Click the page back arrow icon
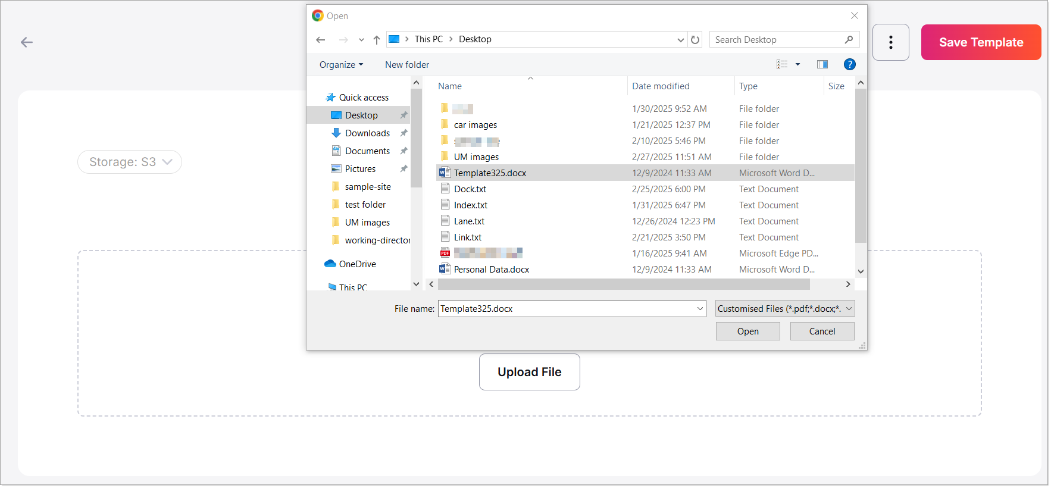1051x488 pixels. coord(27,42)
